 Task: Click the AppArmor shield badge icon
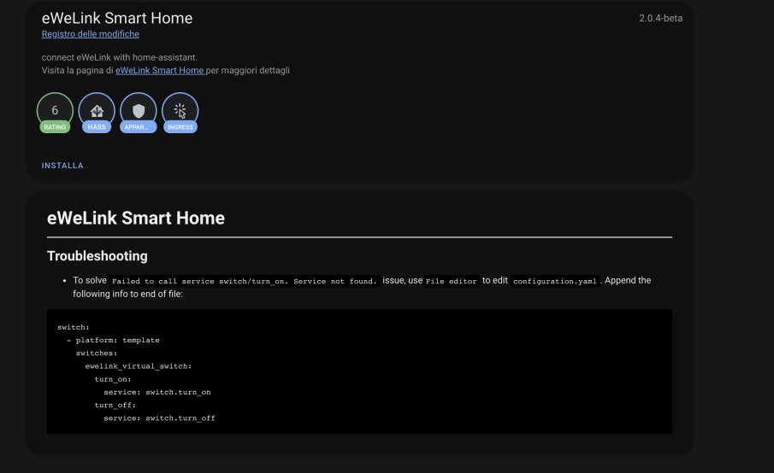point(139,113)
